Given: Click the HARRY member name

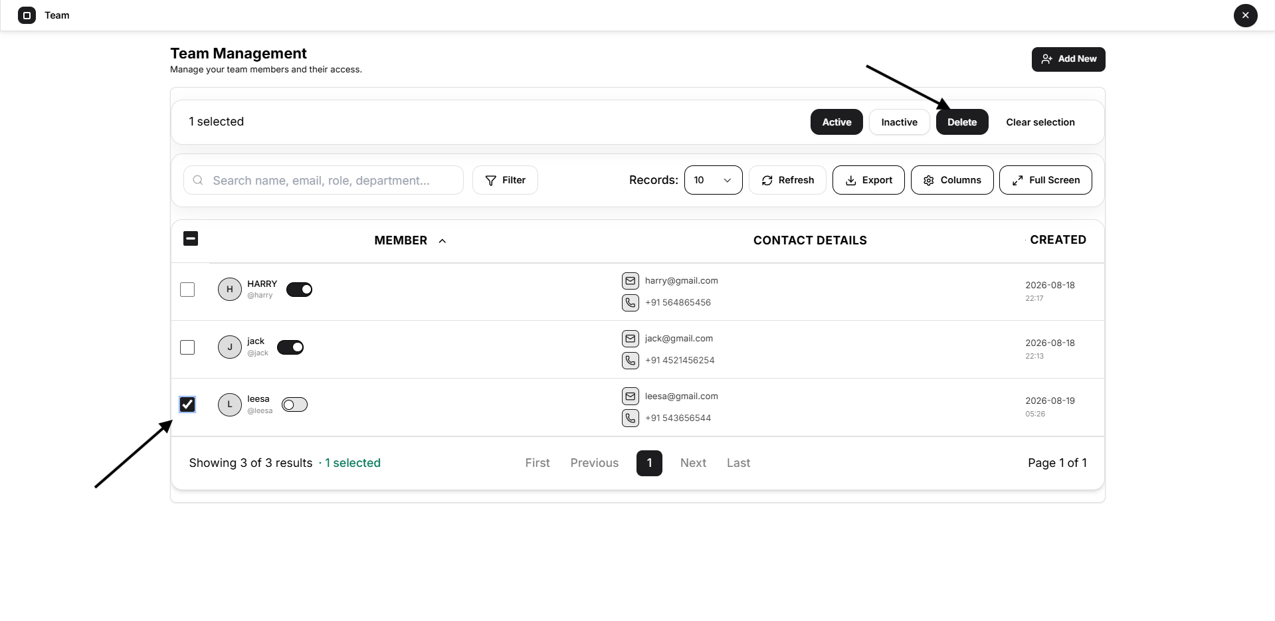Looking at the screenshot, I should coord(262,284).
